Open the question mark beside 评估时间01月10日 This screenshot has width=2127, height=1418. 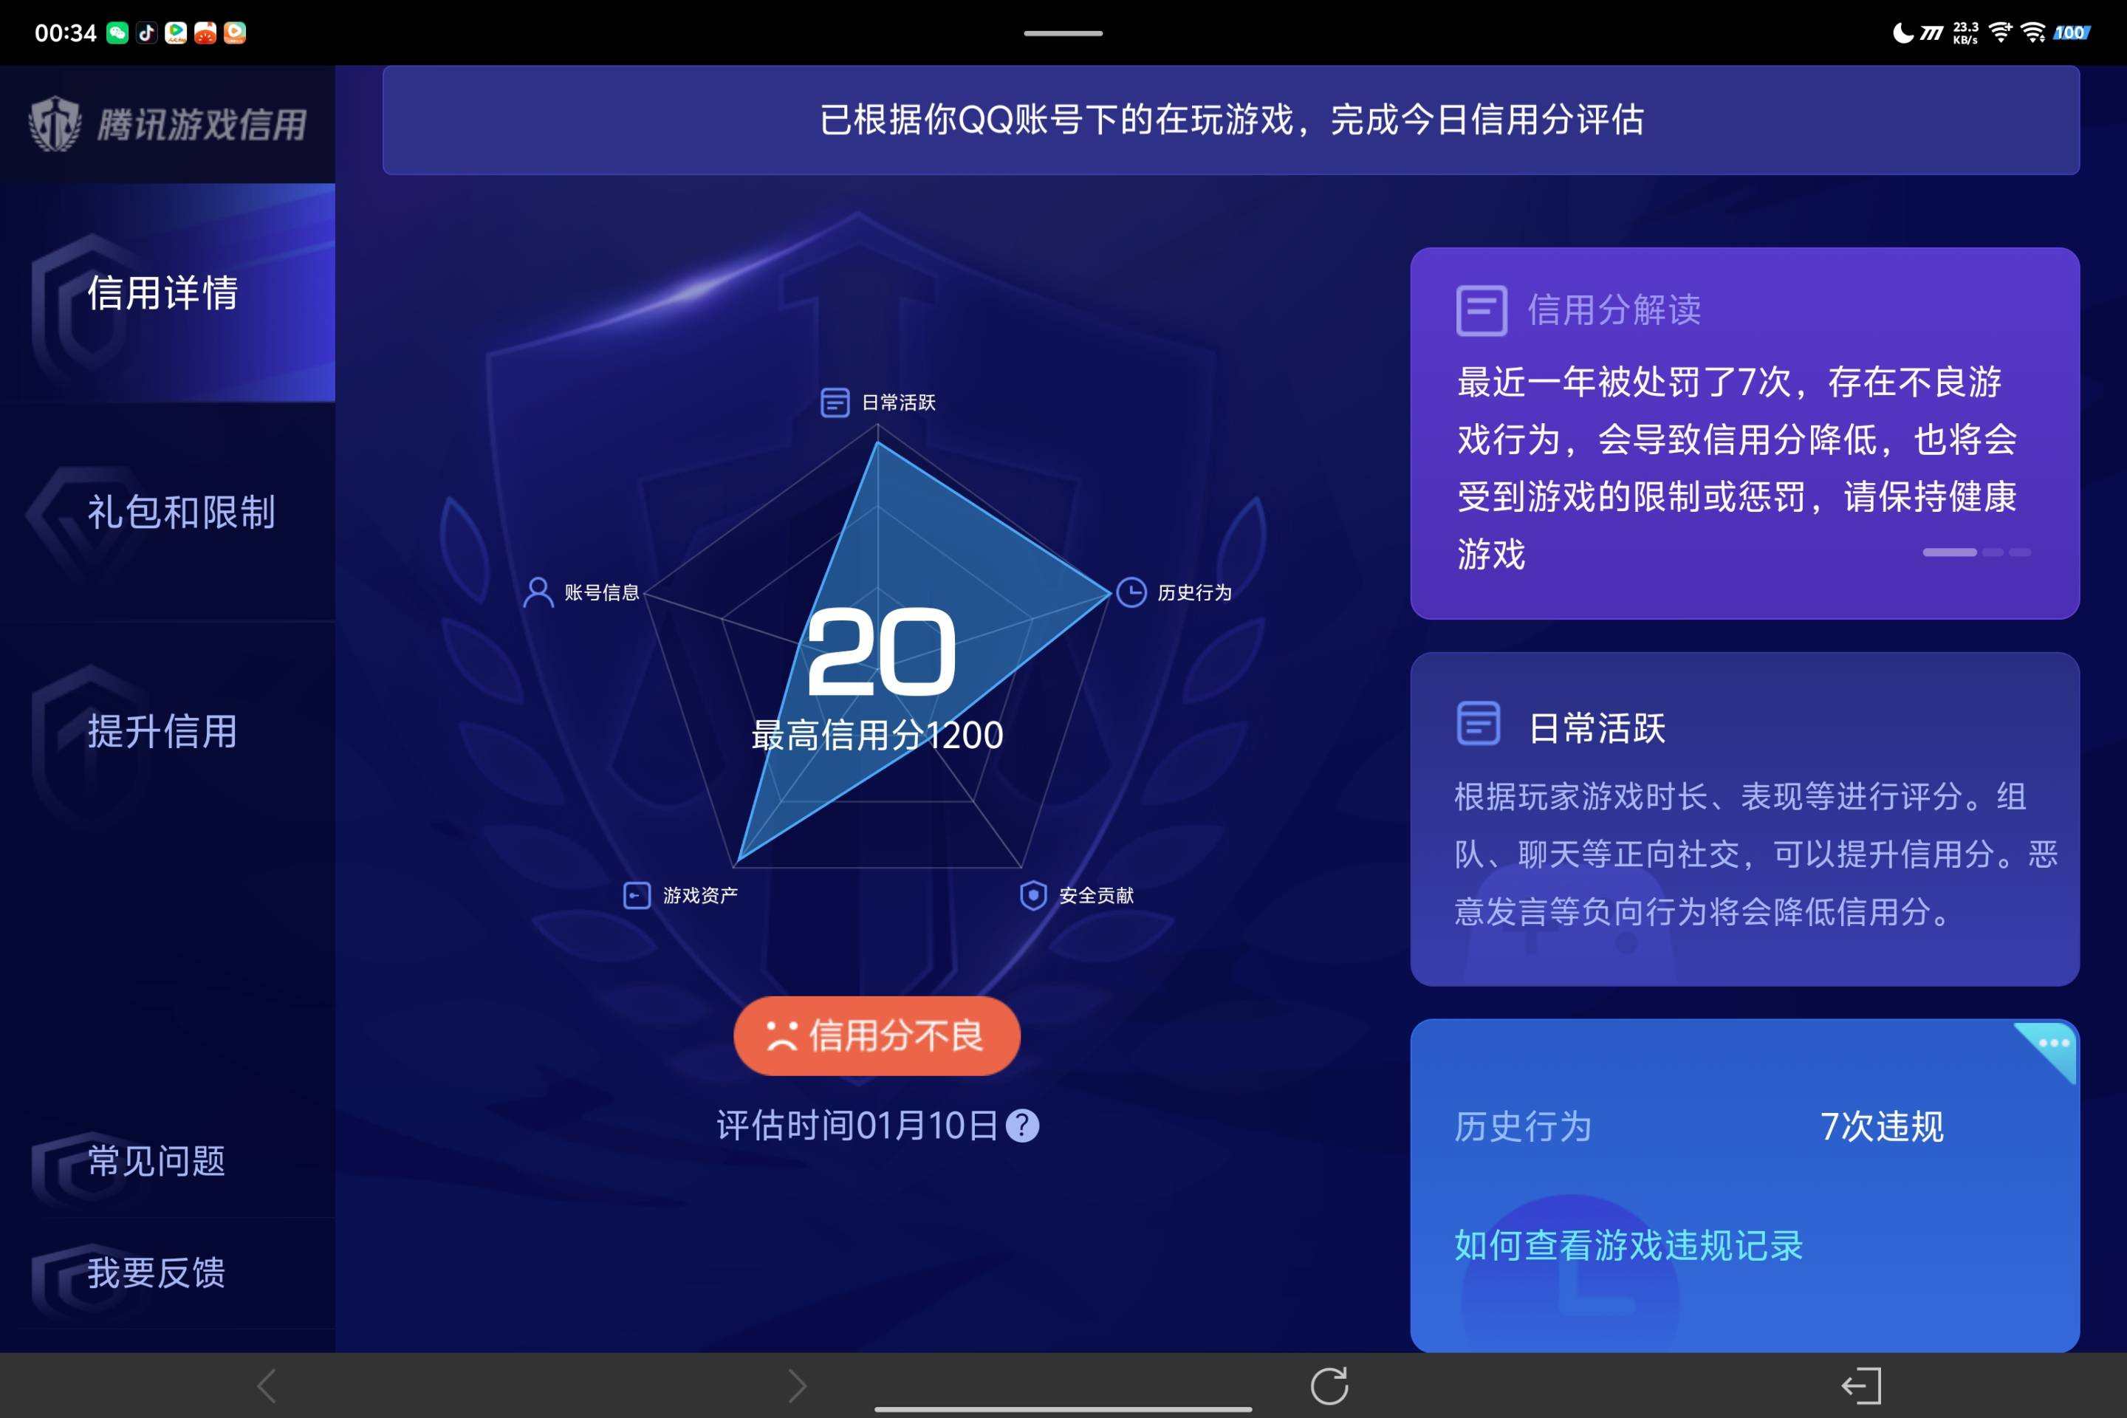tap(1023, 1124)
